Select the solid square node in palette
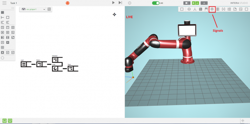The height and width of the screenshot is (124, 250). click(2, 13)
